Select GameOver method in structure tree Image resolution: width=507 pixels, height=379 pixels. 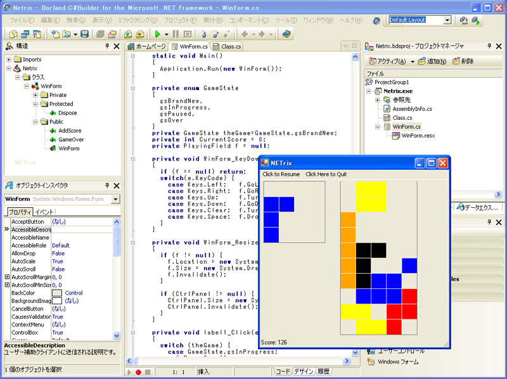coord(71,139)
